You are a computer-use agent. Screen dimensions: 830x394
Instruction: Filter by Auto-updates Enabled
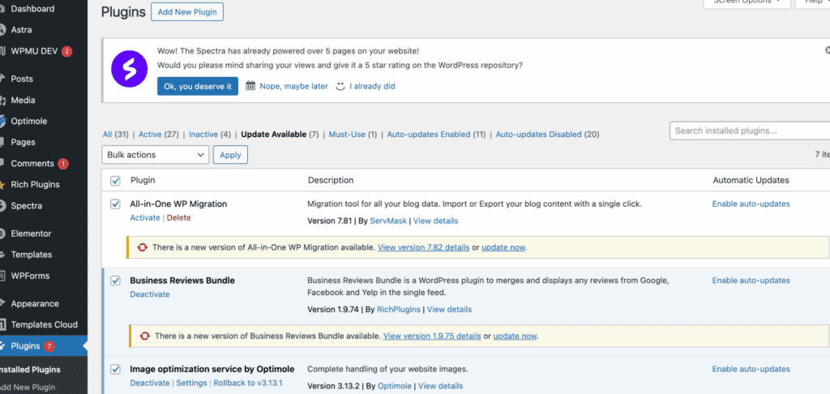tap(429, 135)
